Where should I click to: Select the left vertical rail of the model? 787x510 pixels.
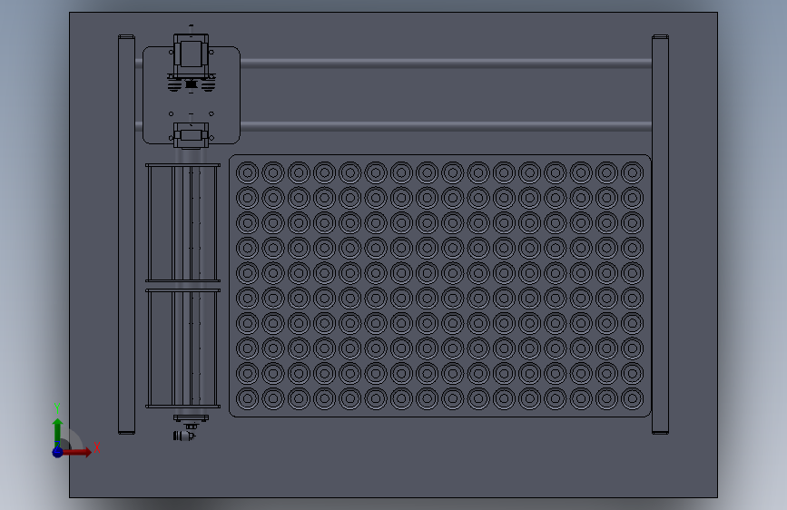(x=126, y=234)
